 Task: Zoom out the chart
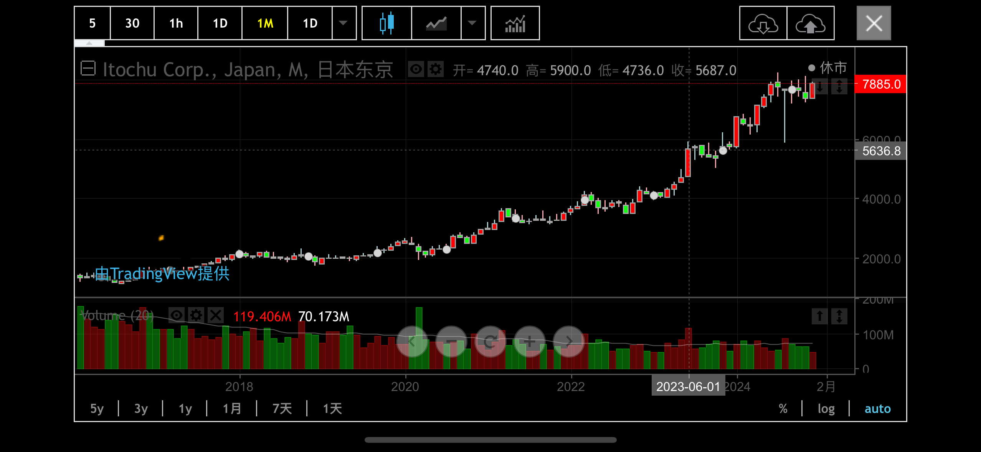point(451,341)
